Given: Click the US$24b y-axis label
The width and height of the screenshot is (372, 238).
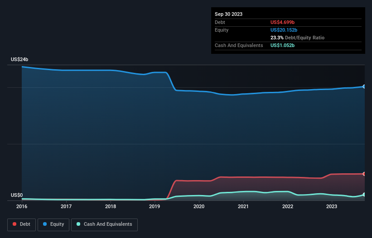Looking at the screenshot, I should 19,59.
